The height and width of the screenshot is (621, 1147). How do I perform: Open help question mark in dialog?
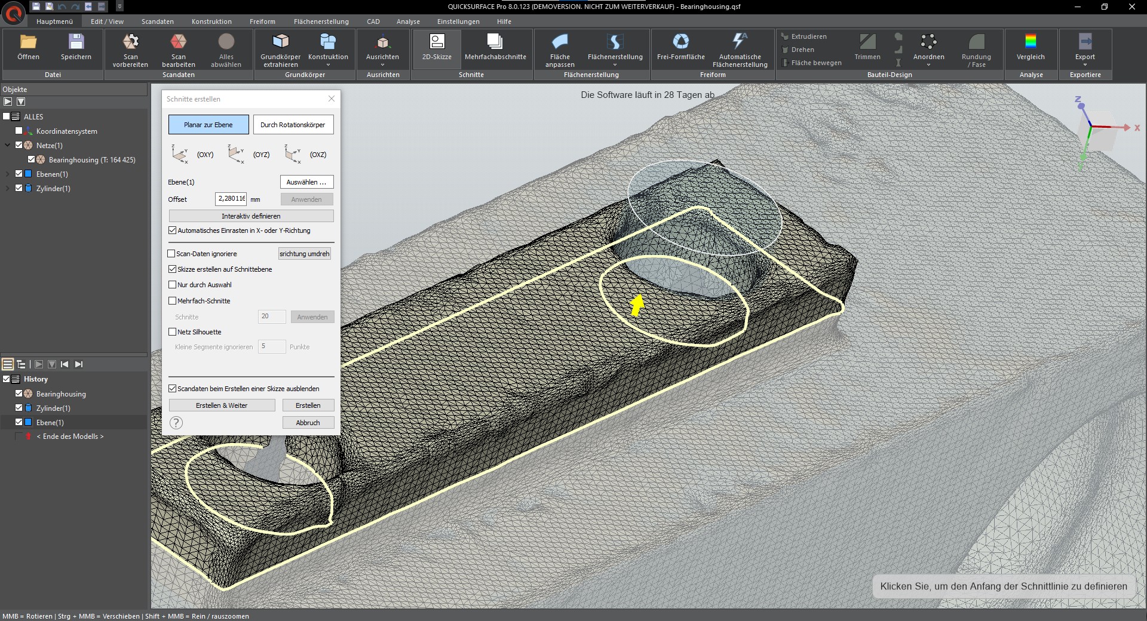176,423
